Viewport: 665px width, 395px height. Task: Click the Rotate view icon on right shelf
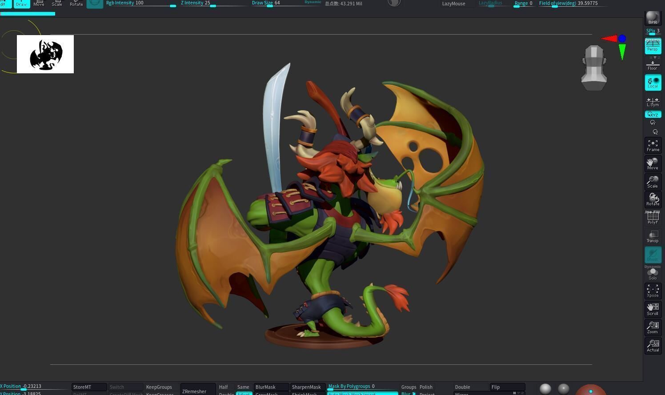653,200
